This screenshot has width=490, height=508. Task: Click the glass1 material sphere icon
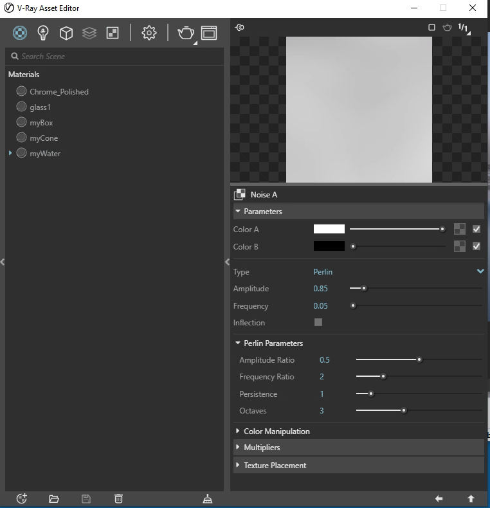pos(21,106)
